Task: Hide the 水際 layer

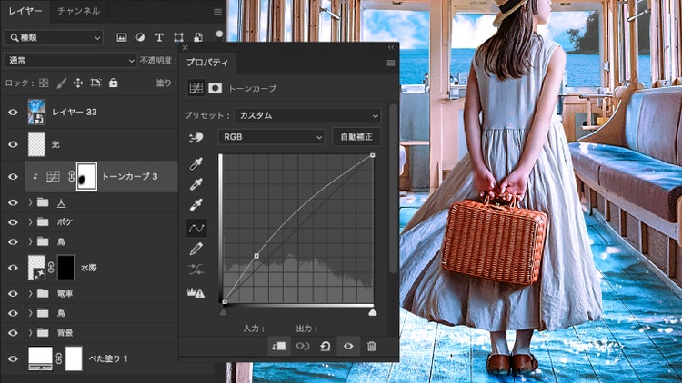Action: pyautogui.click(x=13, y=268)
